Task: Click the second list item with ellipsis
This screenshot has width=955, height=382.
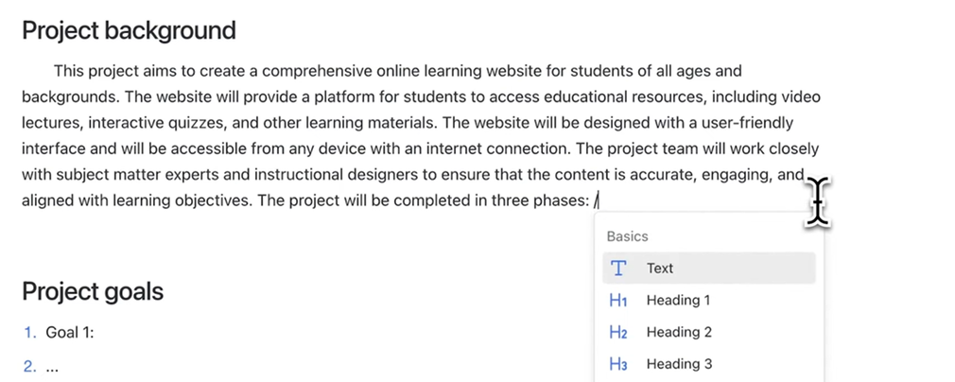Action: coord(53,367)
